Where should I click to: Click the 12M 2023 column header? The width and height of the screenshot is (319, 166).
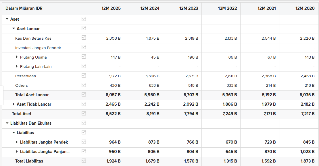click(189, 8)
